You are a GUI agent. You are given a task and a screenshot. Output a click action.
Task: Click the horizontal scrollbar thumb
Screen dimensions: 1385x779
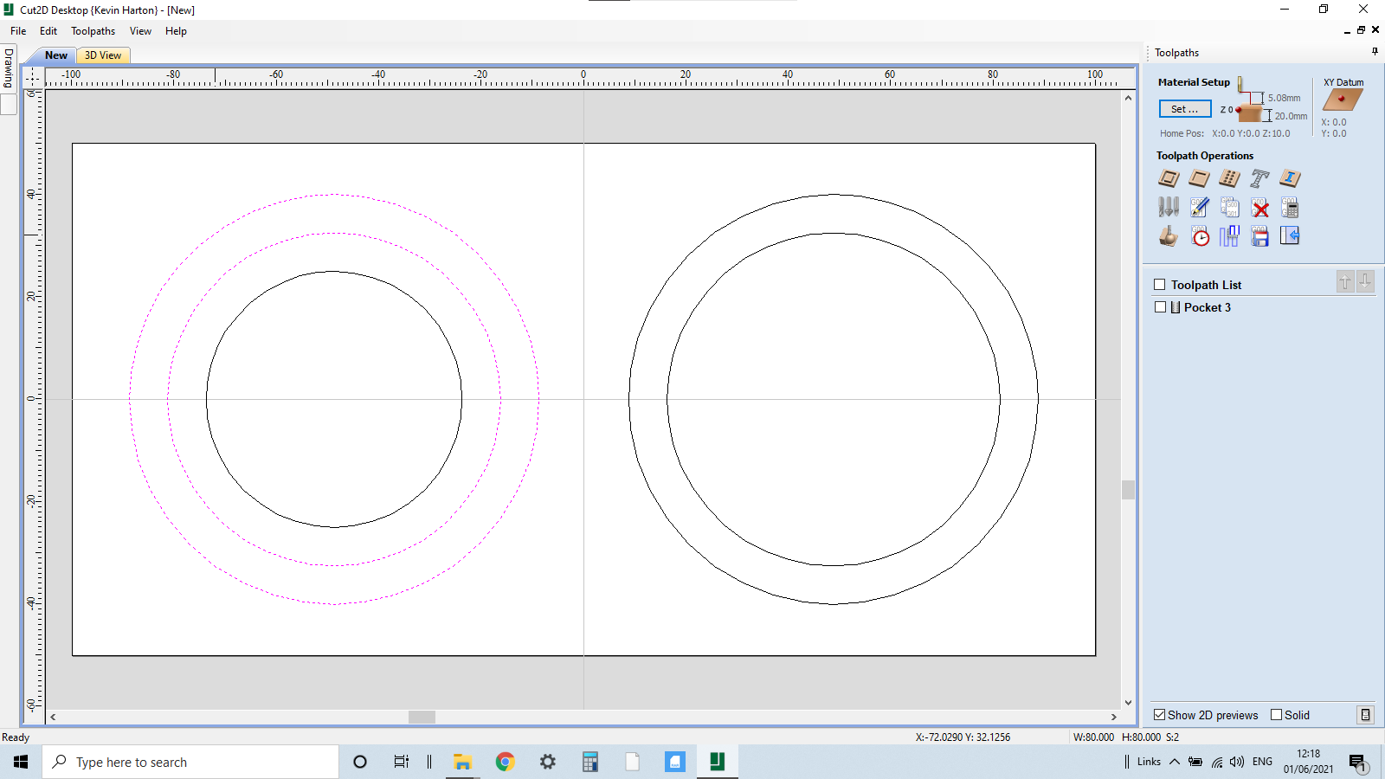coord(422,717)
